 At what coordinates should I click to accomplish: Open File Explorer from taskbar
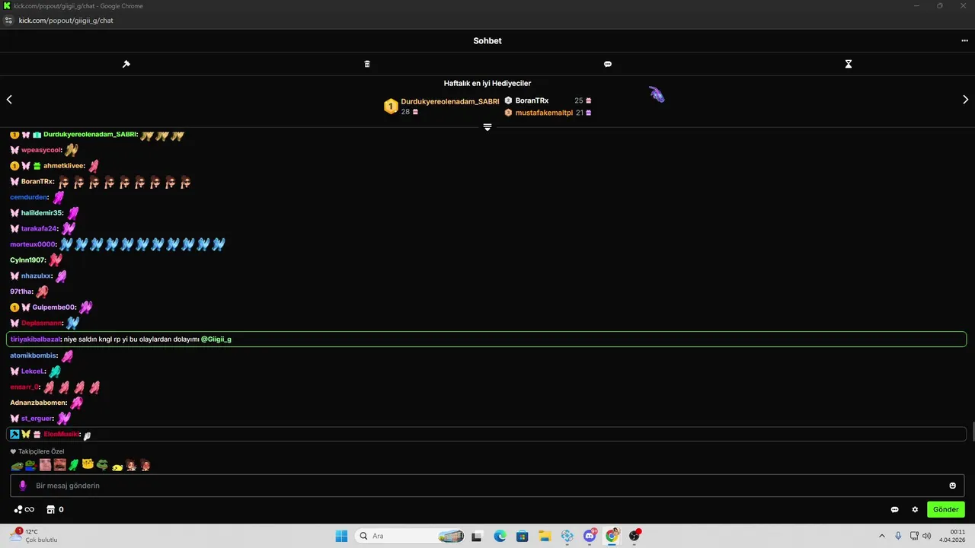544,536
